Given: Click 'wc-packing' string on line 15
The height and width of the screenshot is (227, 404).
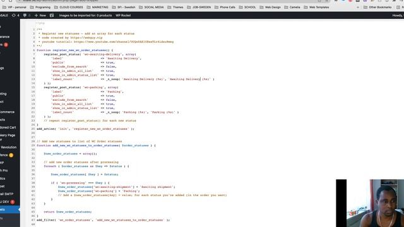Looking at the screenshot, I should [x=93, y=87].
